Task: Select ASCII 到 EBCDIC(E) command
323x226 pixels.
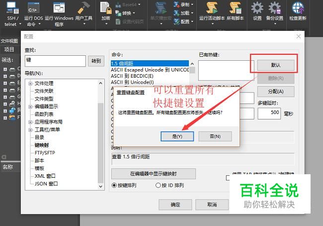Action: tap(132, 76)
